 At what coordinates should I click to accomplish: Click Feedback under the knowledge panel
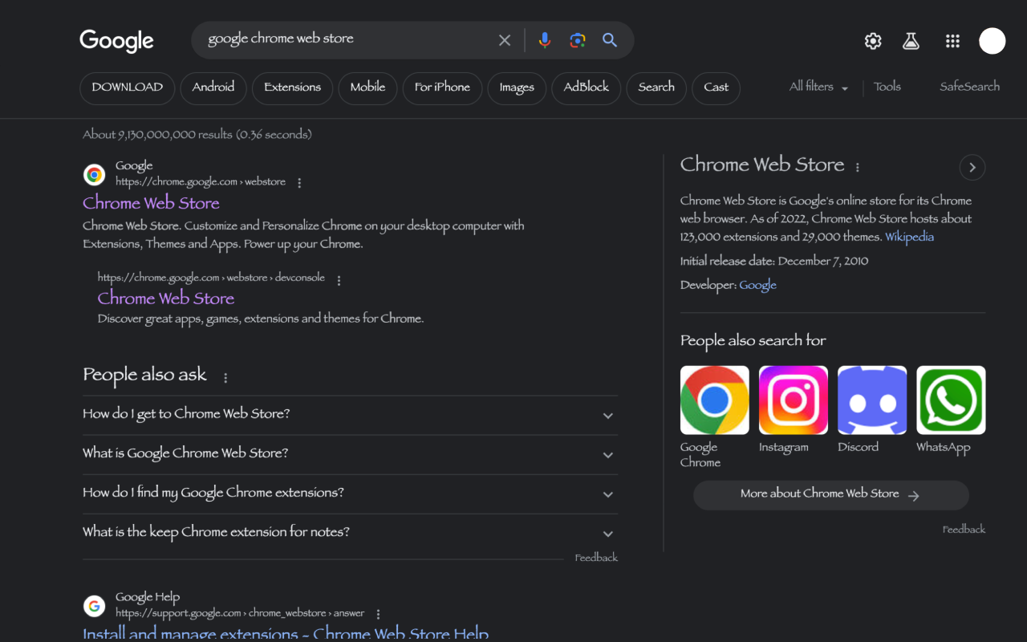pyautogui.click(x=964, y=530)
